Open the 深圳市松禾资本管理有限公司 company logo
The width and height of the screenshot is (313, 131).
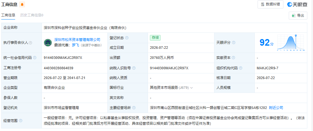click(x=48, y=43)
